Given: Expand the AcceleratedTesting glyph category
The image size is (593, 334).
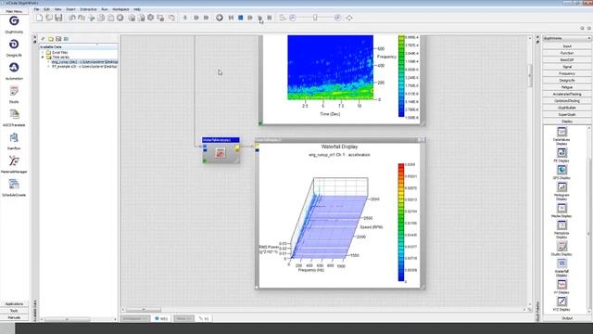Looking at the screenshot, I should (567, 94).
